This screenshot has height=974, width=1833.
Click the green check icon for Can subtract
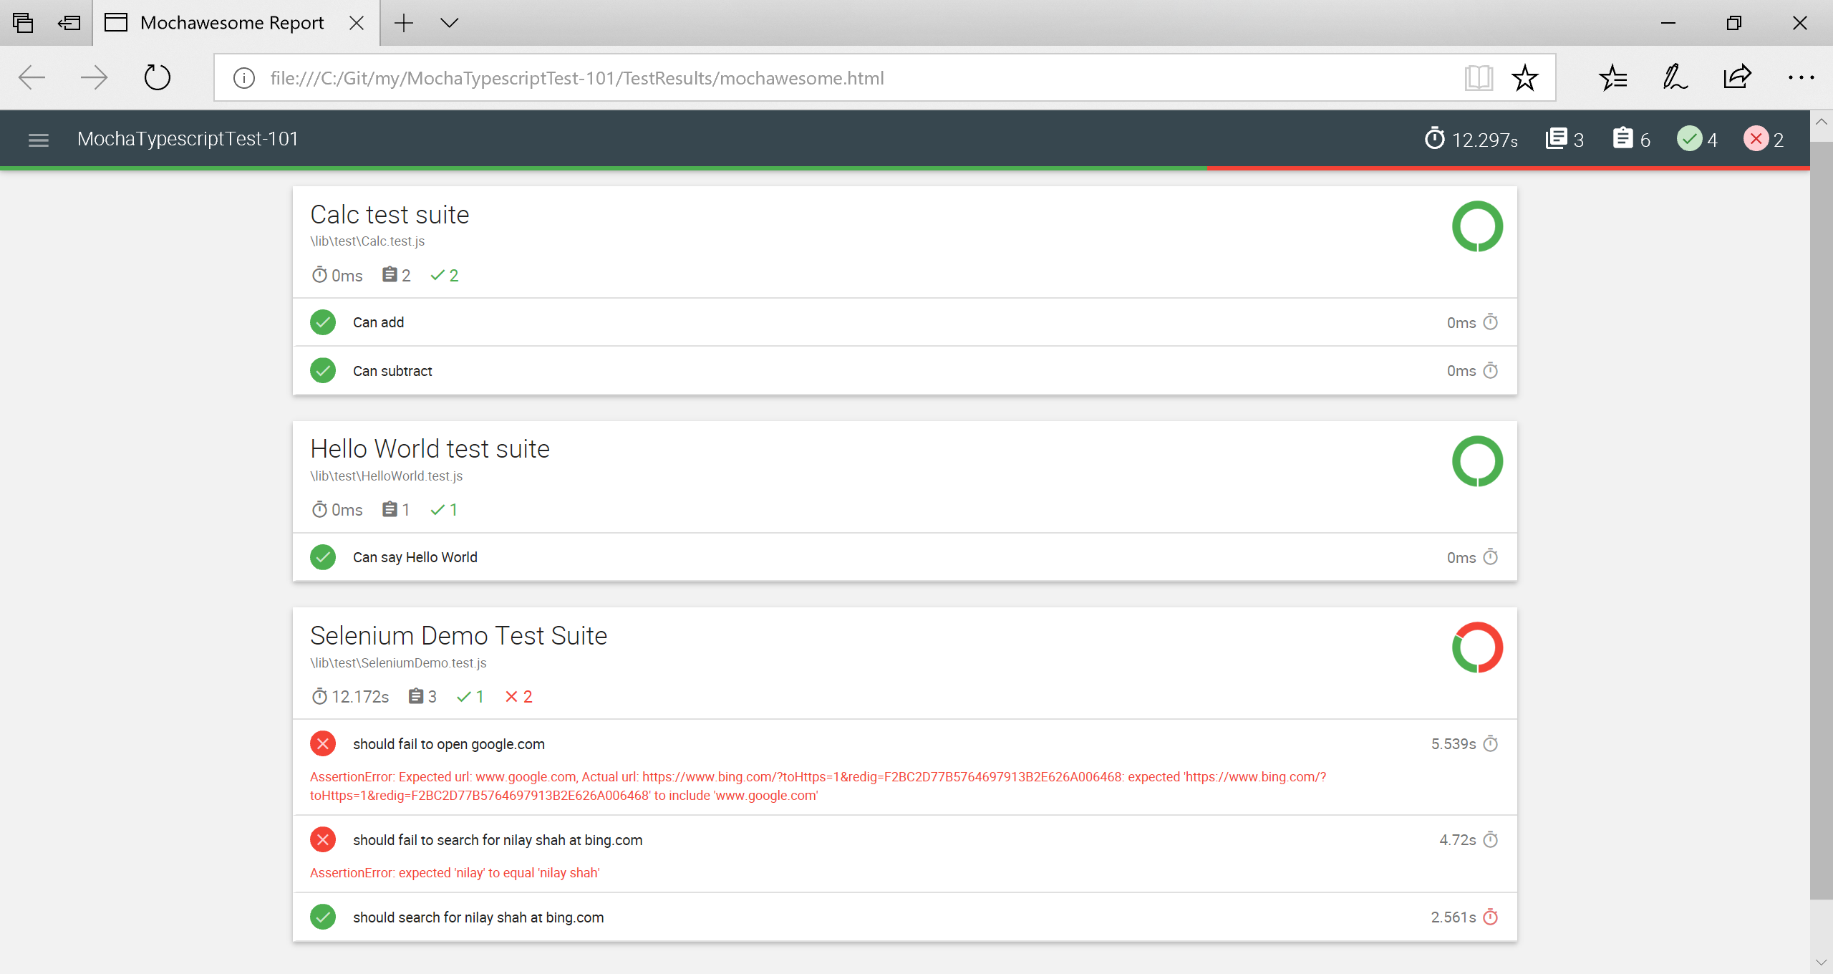coord(323,370)
